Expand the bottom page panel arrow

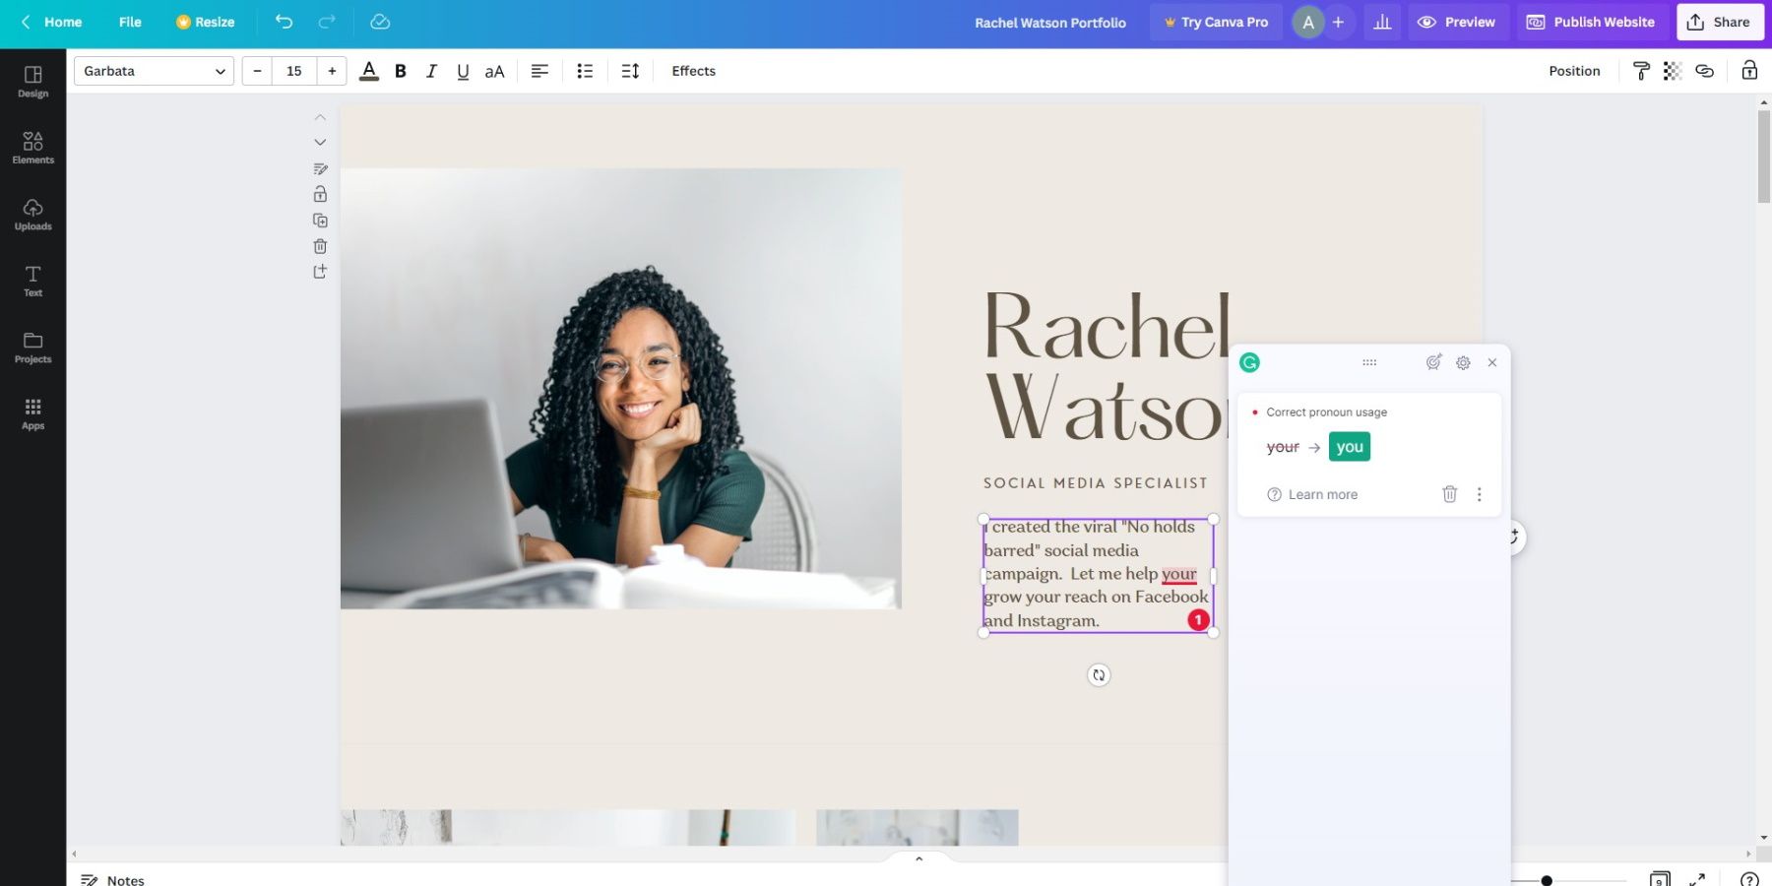[918, 857]
